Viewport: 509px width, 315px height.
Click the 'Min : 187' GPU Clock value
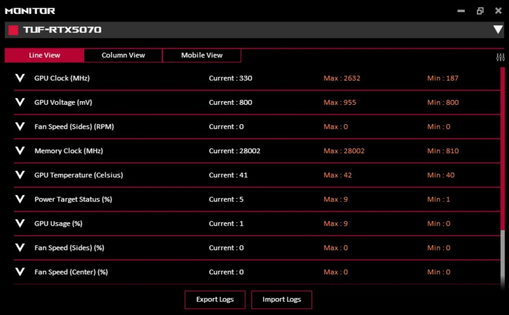click(x=443, y=78)
